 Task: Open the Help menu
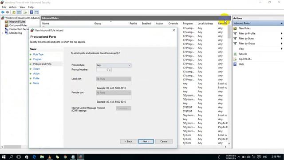(31, 7)
